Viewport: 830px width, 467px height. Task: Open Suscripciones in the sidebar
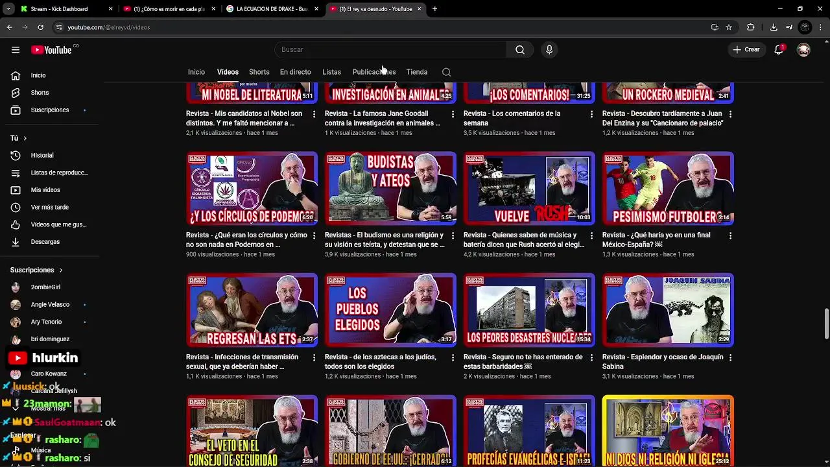(50, 110)
